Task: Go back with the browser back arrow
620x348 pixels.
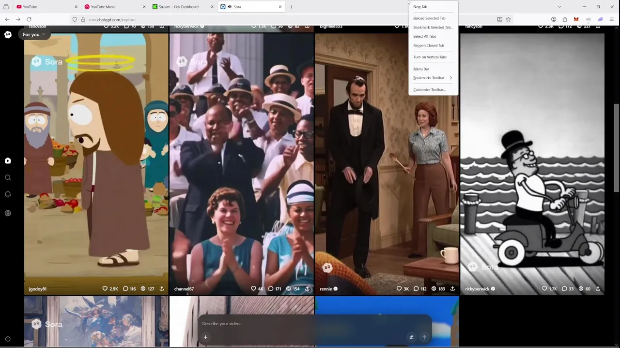Action: [7, 19]
